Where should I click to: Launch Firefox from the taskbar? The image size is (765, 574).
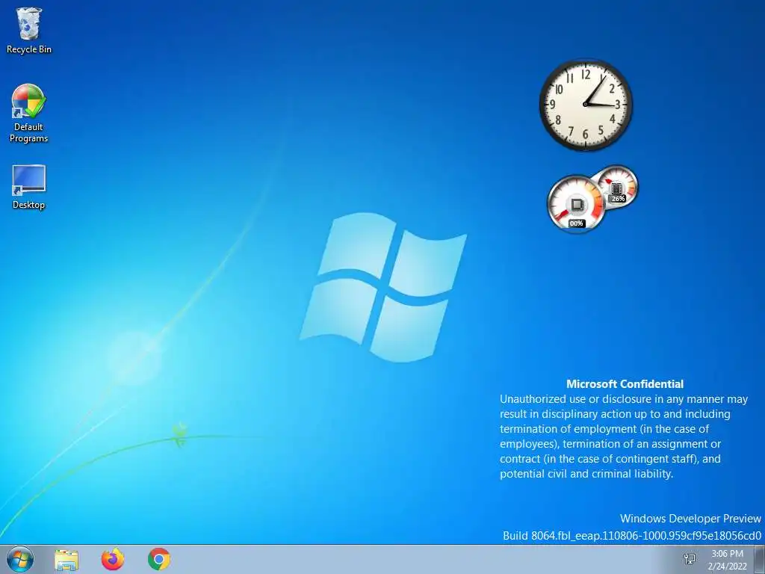(x=113, y=559)
